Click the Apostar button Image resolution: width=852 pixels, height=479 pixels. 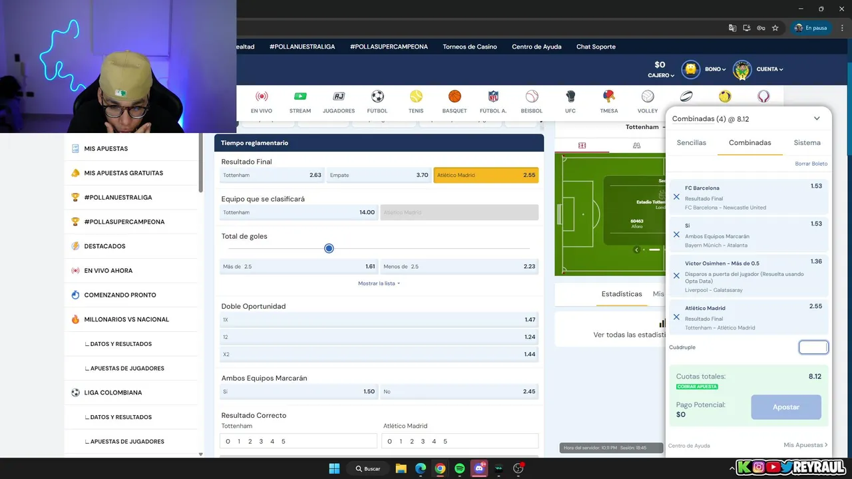(786, 407)
